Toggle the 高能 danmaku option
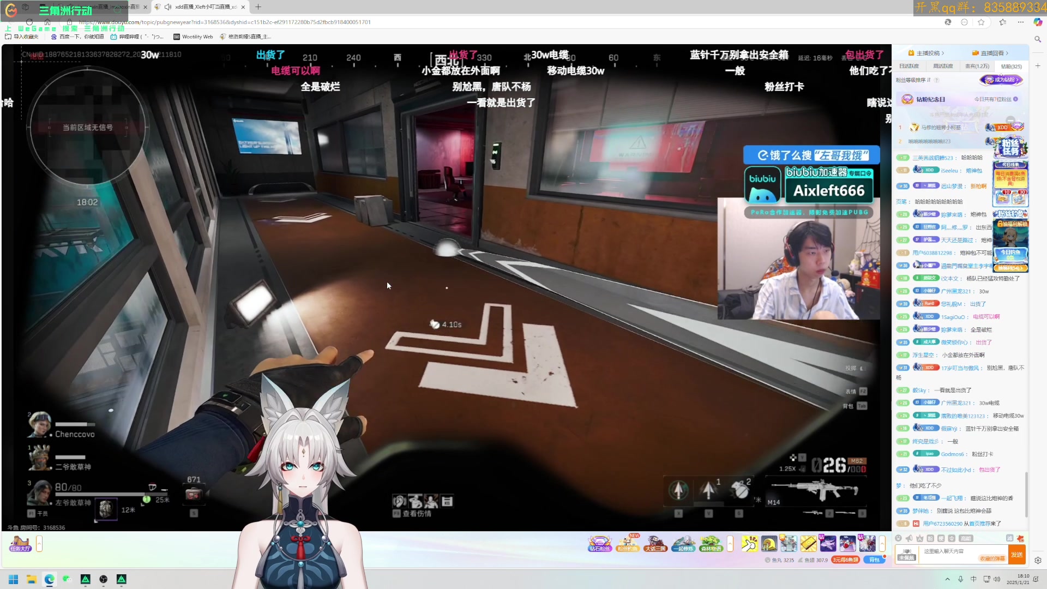 click(966, 538)
